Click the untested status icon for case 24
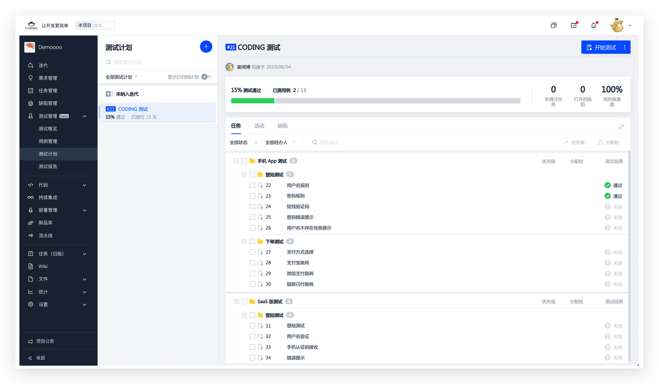 pos(607,207)
